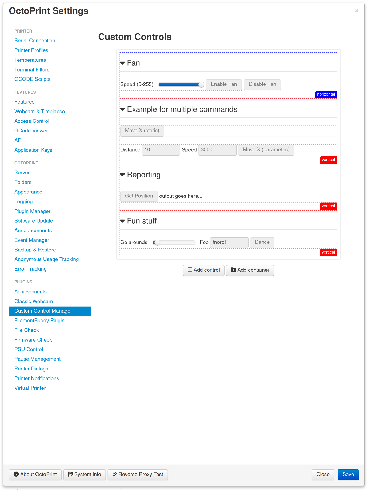The image size is (367, 490).
Task: Click the folder-plus icon on Add container
Action: click(x=233, y=270)
